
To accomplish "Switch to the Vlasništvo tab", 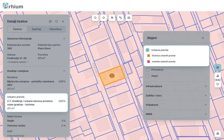I will [x=55, y=29].
